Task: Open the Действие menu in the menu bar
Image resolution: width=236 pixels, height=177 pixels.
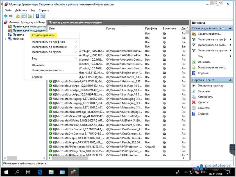Action: coord(21,10)
